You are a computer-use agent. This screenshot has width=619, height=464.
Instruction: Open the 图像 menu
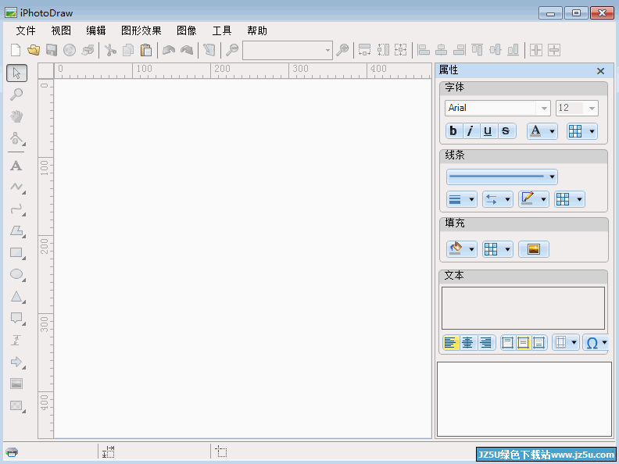[x=187, y=30]
